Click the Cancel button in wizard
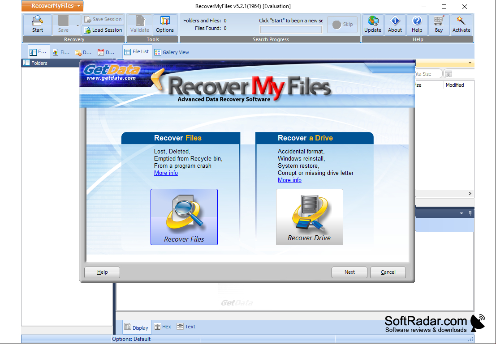This screenshot has height=344, width=496. pos(388,272)
